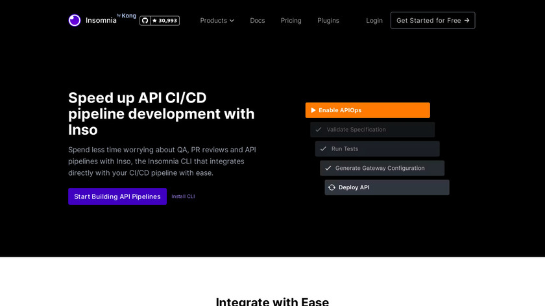545x306 pixels.
Task: Open the GitHub octocat icon badge
Action: pos(145,21)
